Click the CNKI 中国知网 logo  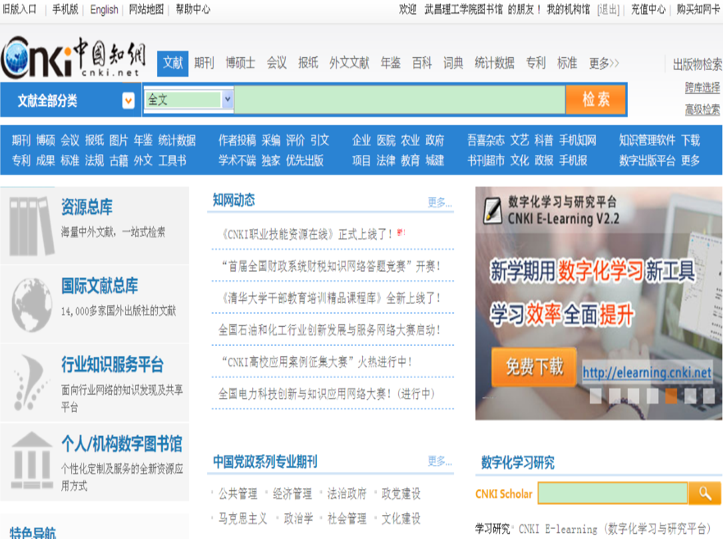74,57
